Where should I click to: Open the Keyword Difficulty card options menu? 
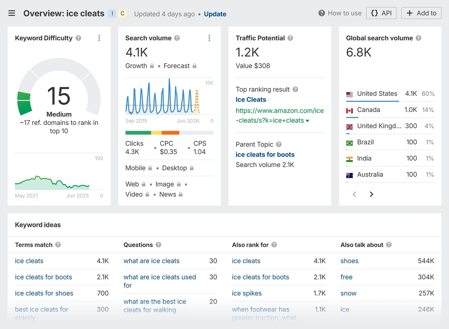coord(99,38)
